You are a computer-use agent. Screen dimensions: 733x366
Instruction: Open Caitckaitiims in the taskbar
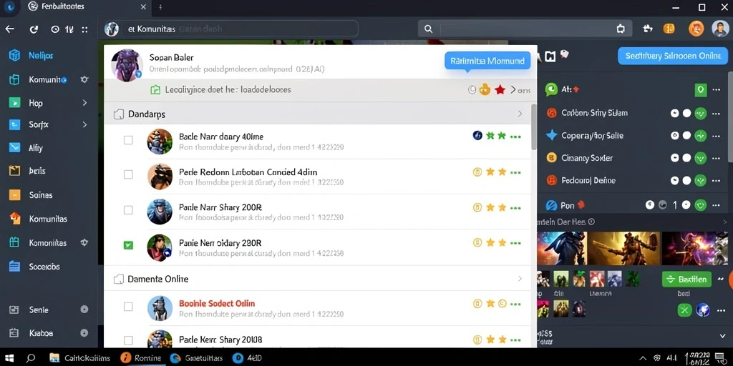pyautogui.click(x=80, y=358)
